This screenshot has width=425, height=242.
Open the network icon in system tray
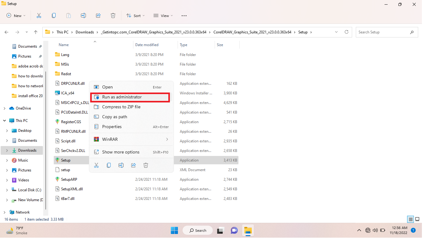click(368, 230)
